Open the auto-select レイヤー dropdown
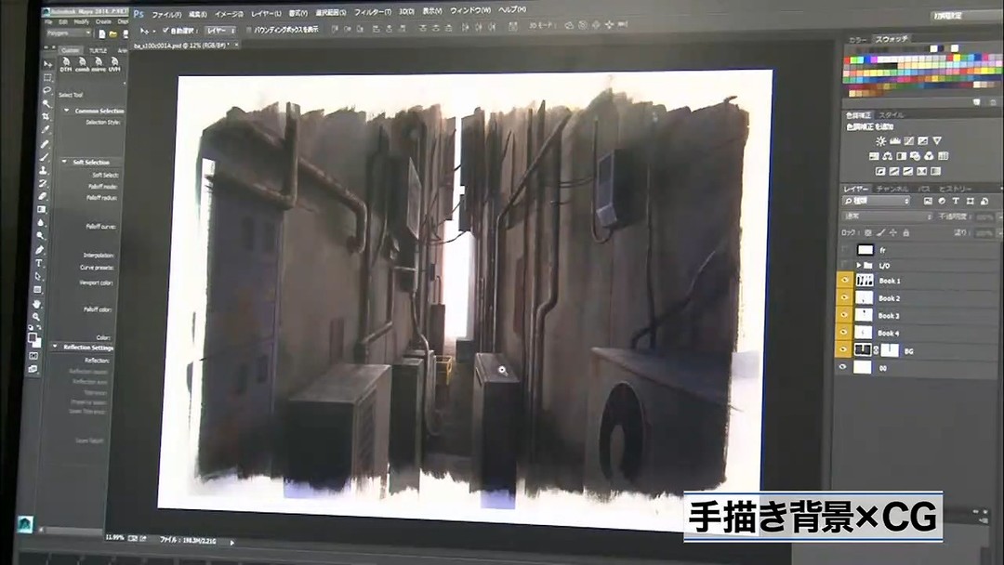Viewport: 1004px width, 565px height. [x=221, y=30]
